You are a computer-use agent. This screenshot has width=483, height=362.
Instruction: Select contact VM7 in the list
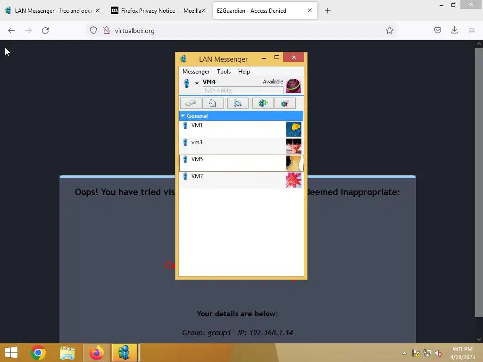(241, 180)
